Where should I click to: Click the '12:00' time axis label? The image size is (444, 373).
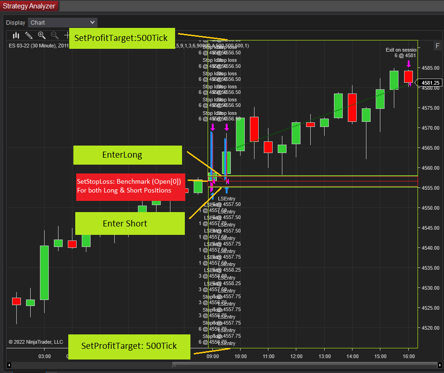(296, 356)
